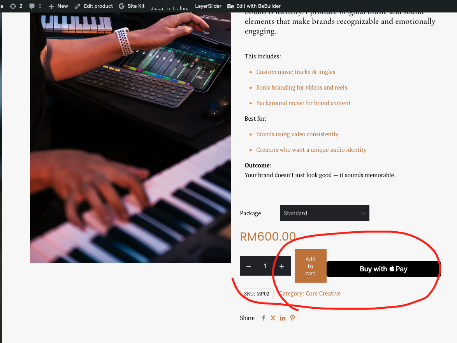Open the Package dropdown showing Standard
Viewport: 457px width, 343px height.
click(x=324, y=213)
